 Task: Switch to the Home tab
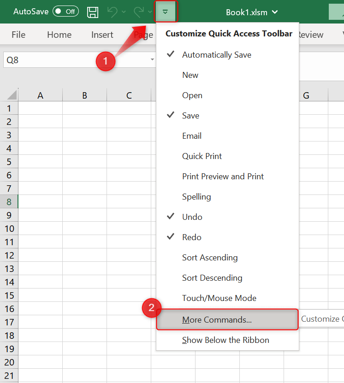pos(59,34)
